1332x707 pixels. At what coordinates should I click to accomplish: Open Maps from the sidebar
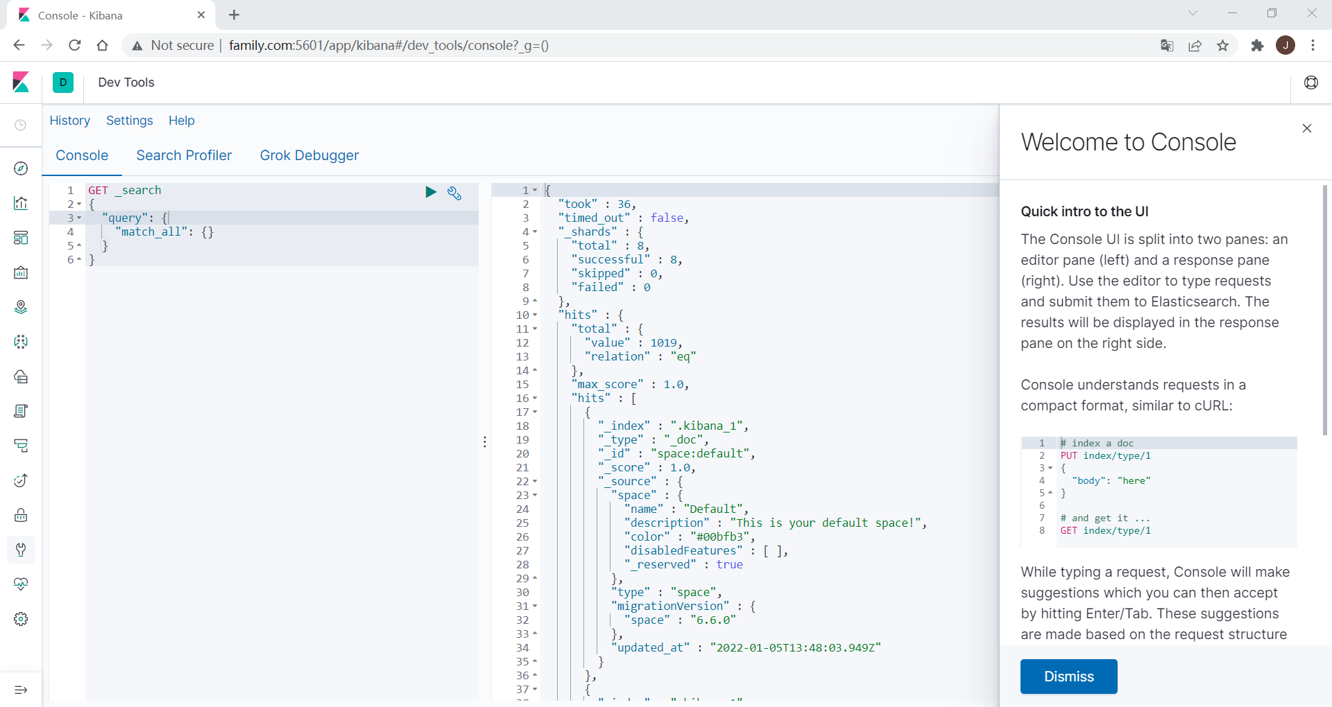[x=21, y=307]
